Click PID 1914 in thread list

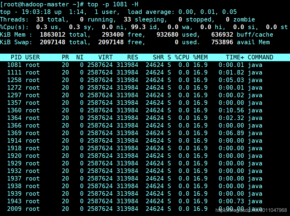pos(14,141)
